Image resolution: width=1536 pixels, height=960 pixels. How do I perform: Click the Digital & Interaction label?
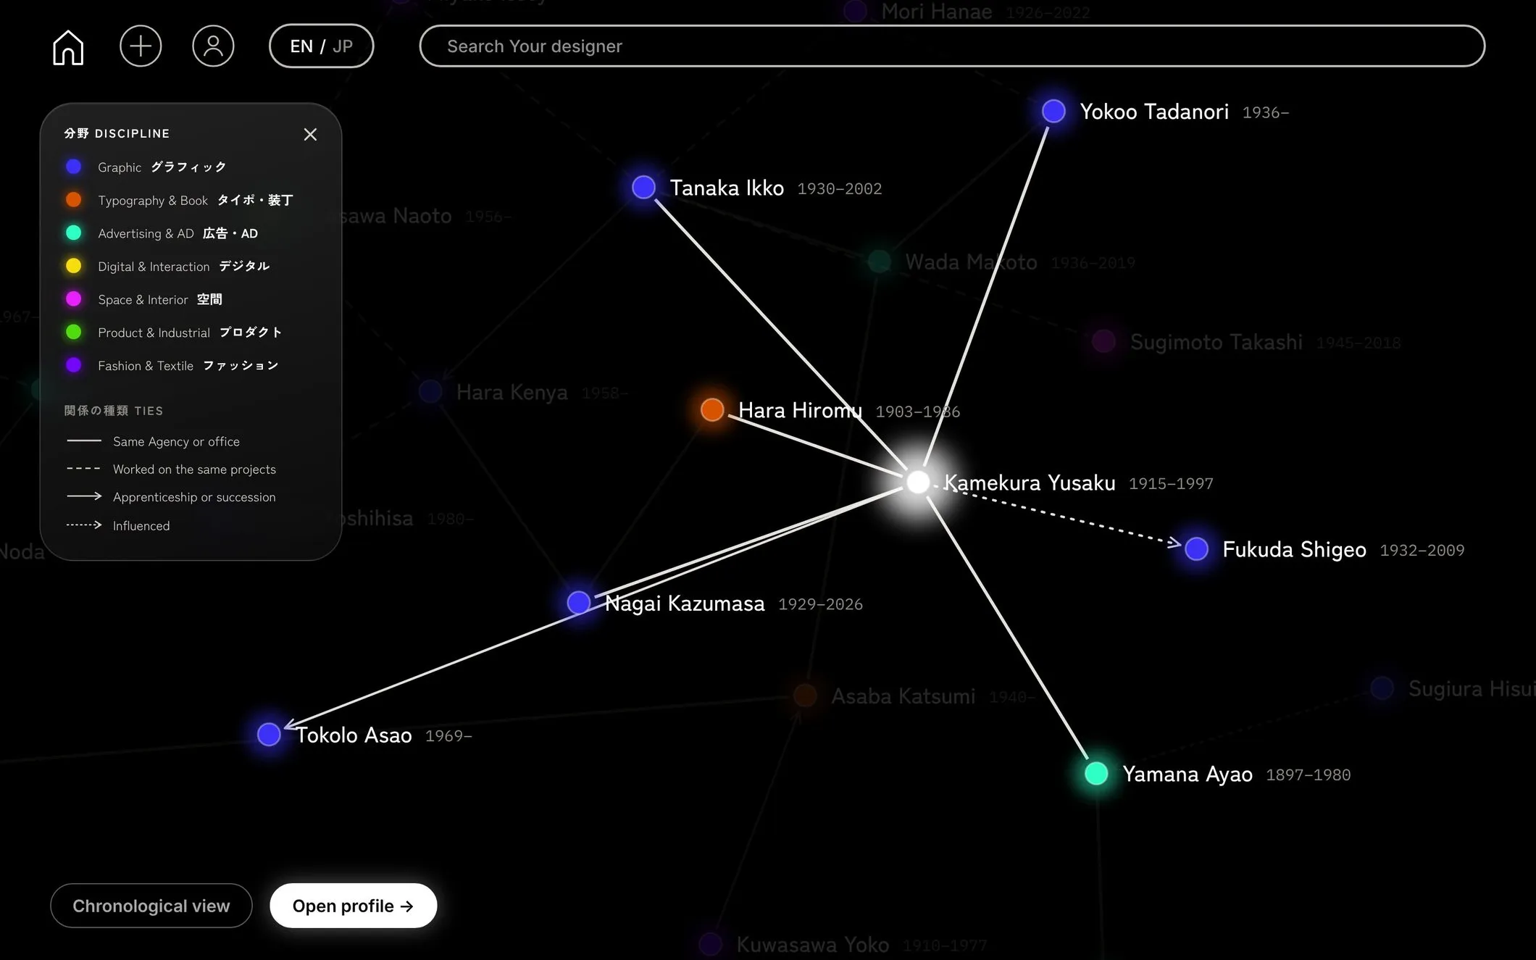184,267
